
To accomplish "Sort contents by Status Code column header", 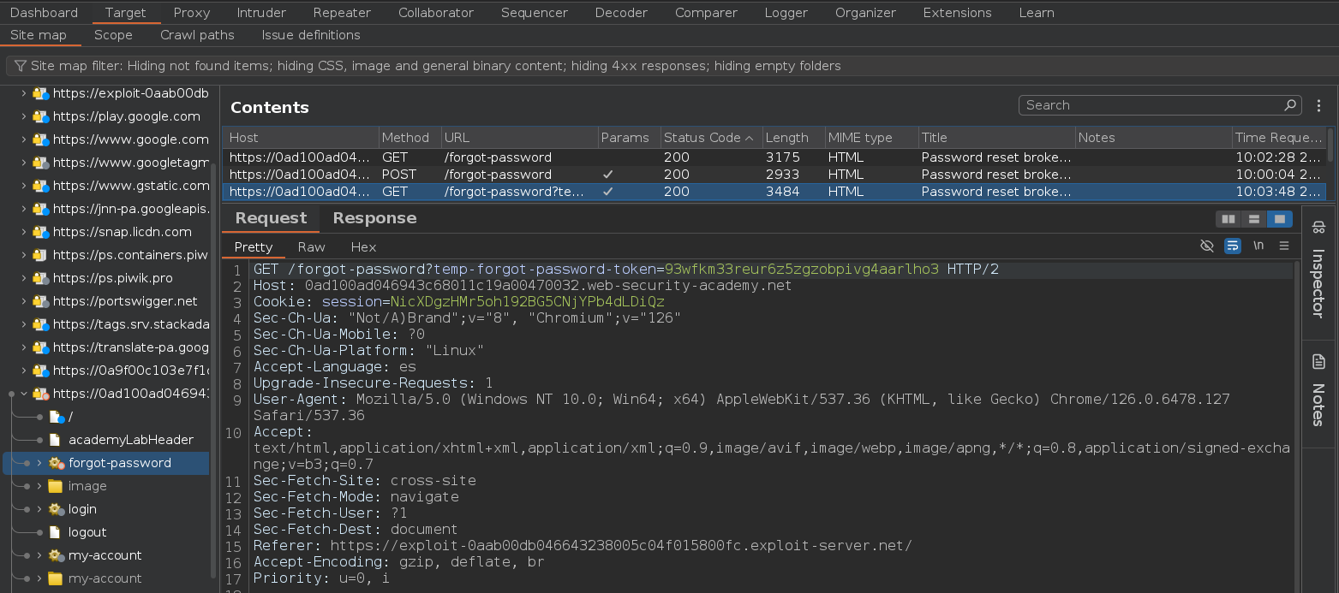I will pyautogui.click(x=702, y=138).
